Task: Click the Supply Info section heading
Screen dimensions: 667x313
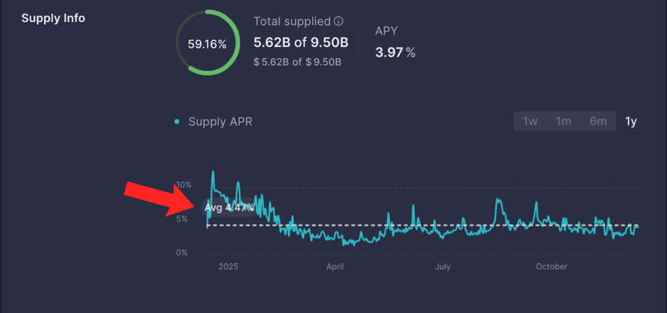Action: pyautogui.click(x=53, y=18)
